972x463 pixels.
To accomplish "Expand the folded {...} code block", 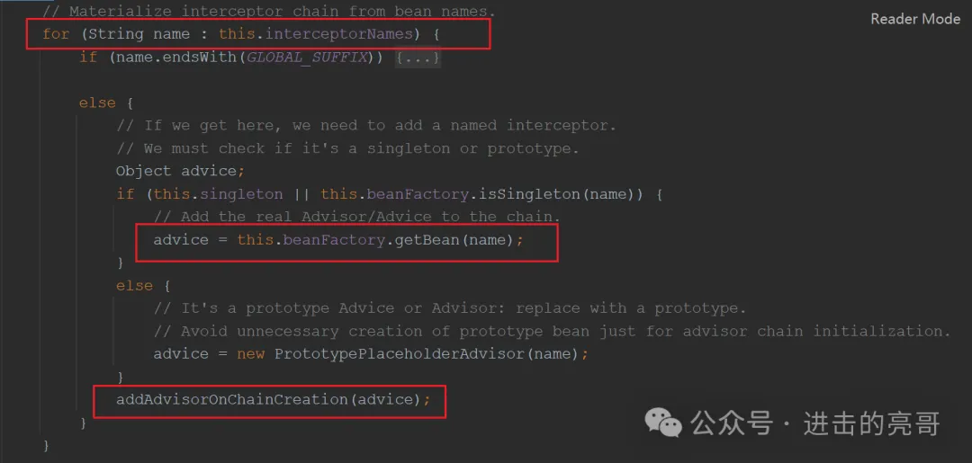I will point(418,58).
